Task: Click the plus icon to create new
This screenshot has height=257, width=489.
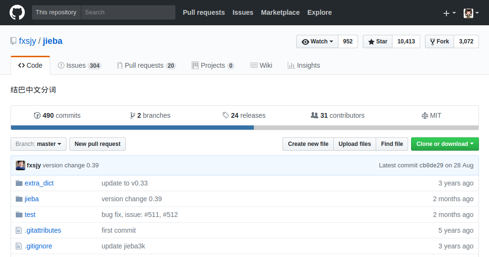Action: 446,13
